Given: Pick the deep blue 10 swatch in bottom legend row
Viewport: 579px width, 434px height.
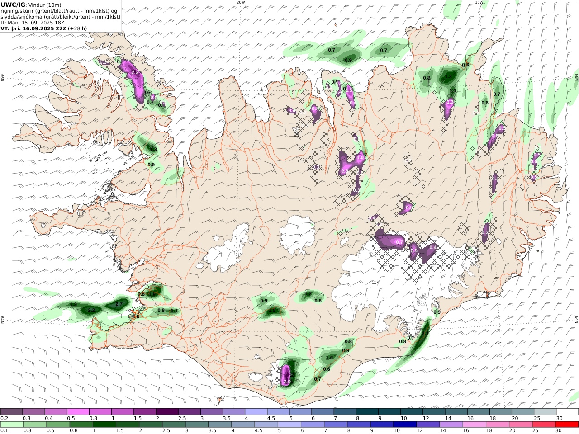Looking at the screenshot, I should click(404, 425).
